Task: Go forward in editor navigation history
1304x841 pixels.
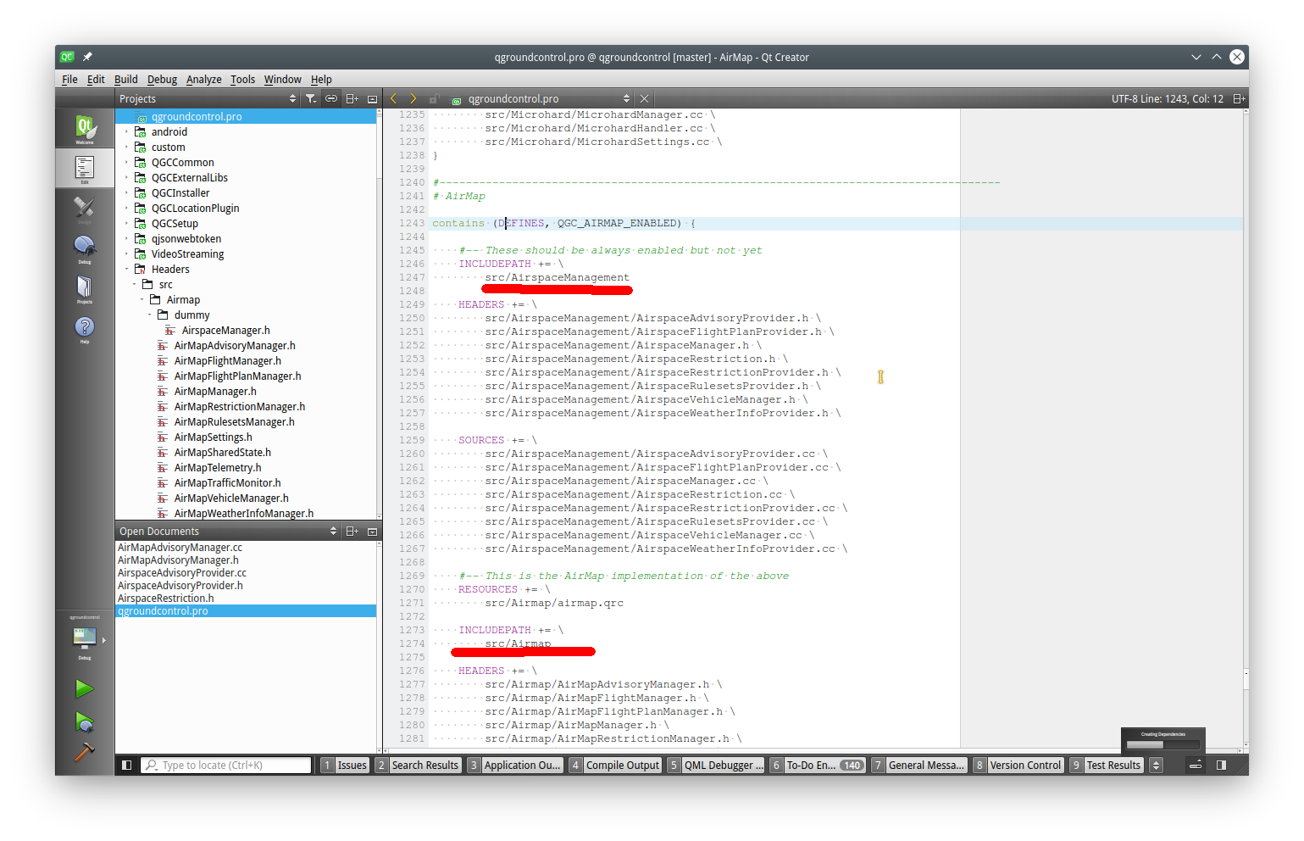Action: (x=413, y=99)
